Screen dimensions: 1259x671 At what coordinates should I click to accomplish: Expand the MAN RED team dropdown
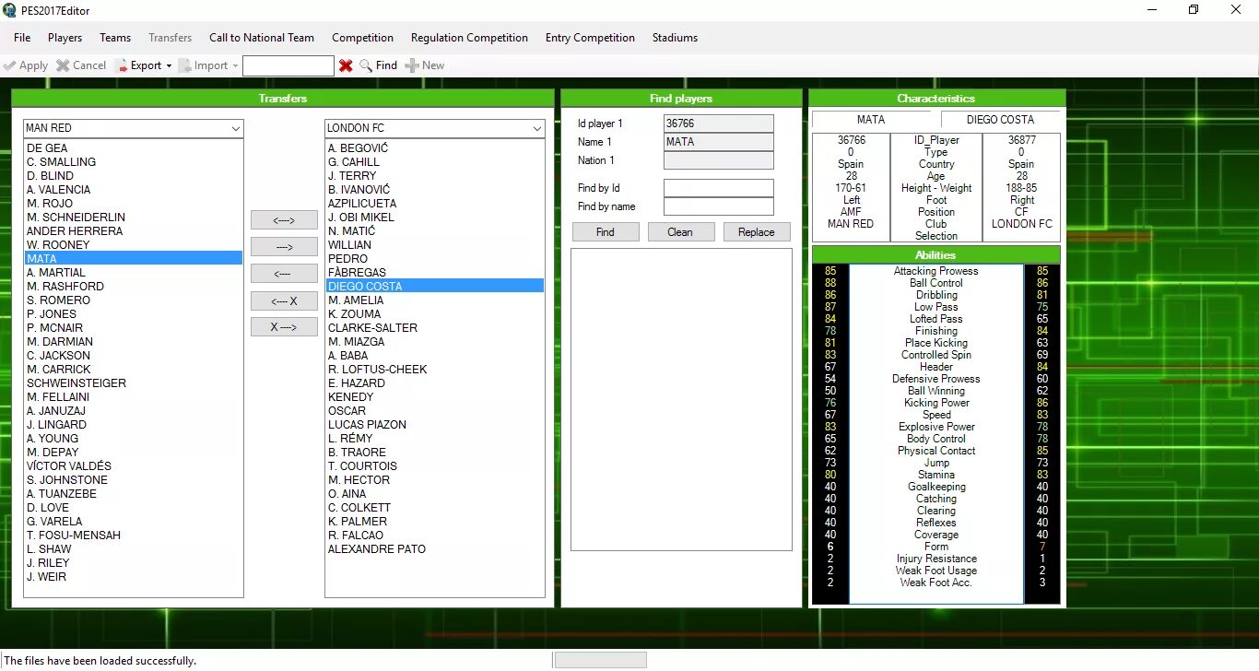(235, 128)
